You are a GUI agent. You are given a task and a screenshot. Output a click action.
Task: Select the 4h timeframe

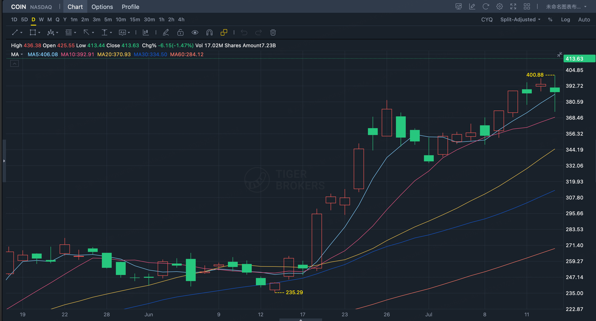(181, 20)
